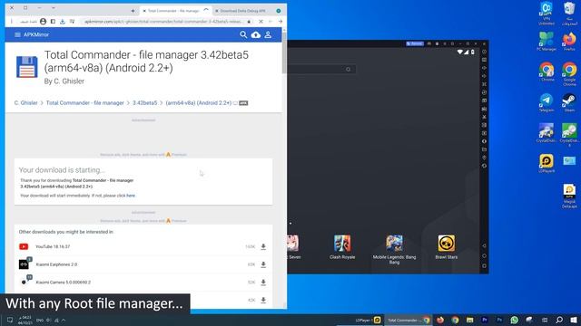Image resolution: width=581 pixels, height=326 pixels.
Task: Open the Xiaomi Camera 5.0.000690.2 listing
Action: [63, 283]
